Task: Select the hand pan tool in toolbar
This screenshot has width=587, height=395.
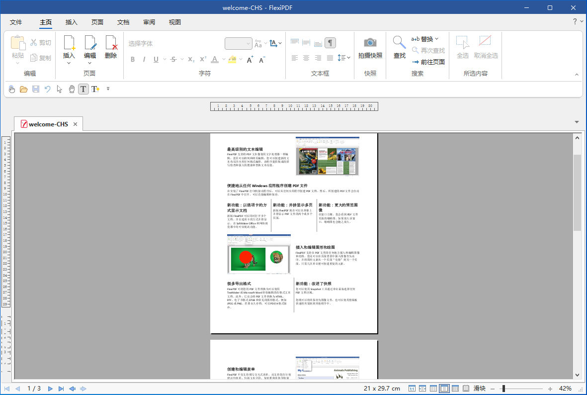Action: coord(72,89)
